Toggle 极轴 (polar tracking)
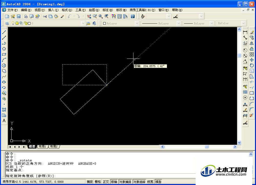The width and height of the screenshot is (256, 185). click(114, 182)
